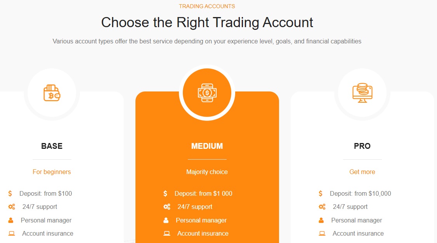Viewport: 437px width, 243px height.
Task: Click the laptop icon in BASE Account insurance
Action: pos(11,234)
